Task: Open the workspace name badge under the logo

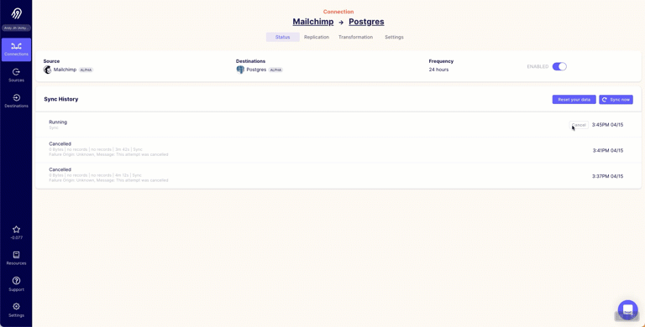Action: [16, 28]
